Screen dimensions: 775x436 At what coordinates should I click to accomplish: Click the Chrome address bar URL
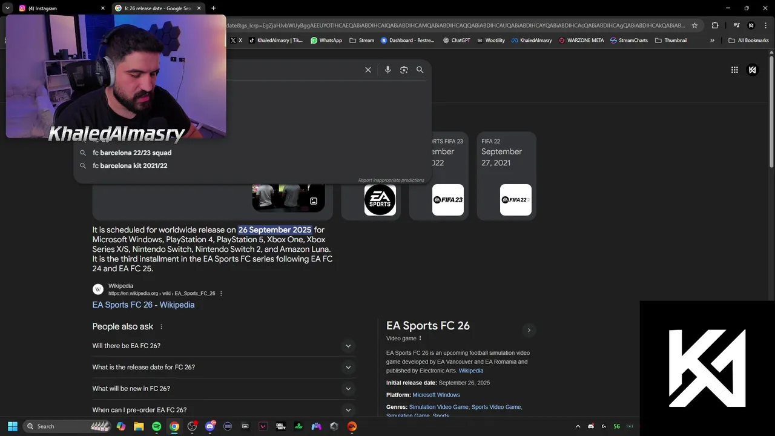click(x=454, y=25)
